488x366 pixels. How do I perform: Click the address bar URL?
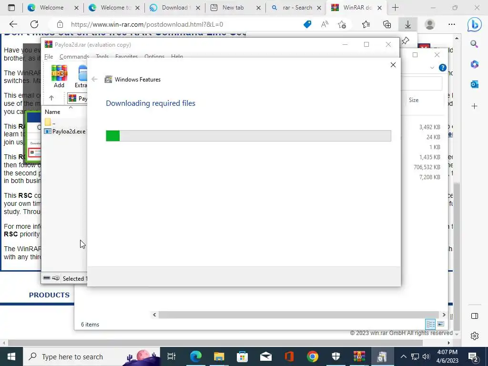pyautogui.click(x=147, y=24)
